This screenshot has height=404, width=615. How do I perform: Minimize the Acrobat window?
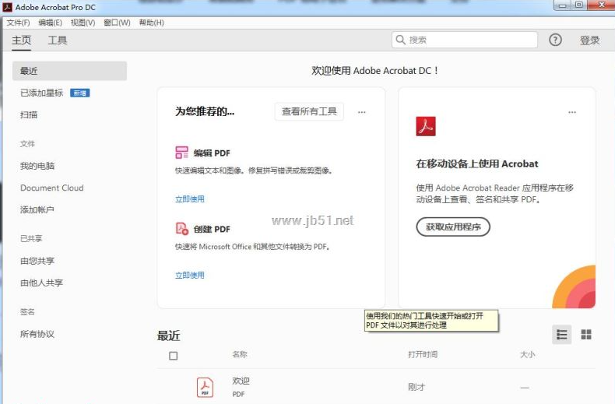coord(562,5)
